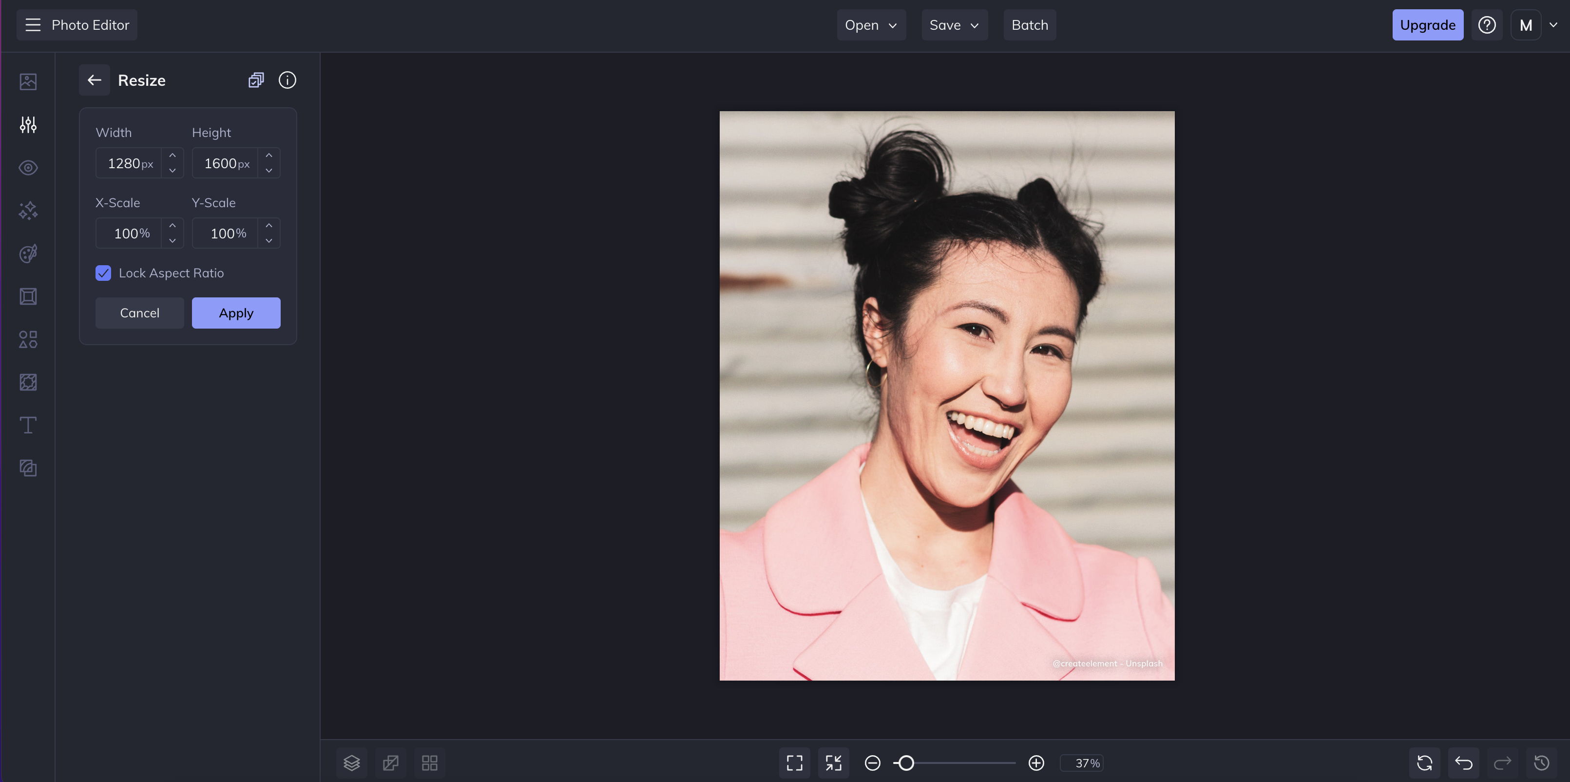Open the Graphics shapes panel
The height and width of the screenshot is (782, 1570).
pyautogui.click(x=28, y=339)
